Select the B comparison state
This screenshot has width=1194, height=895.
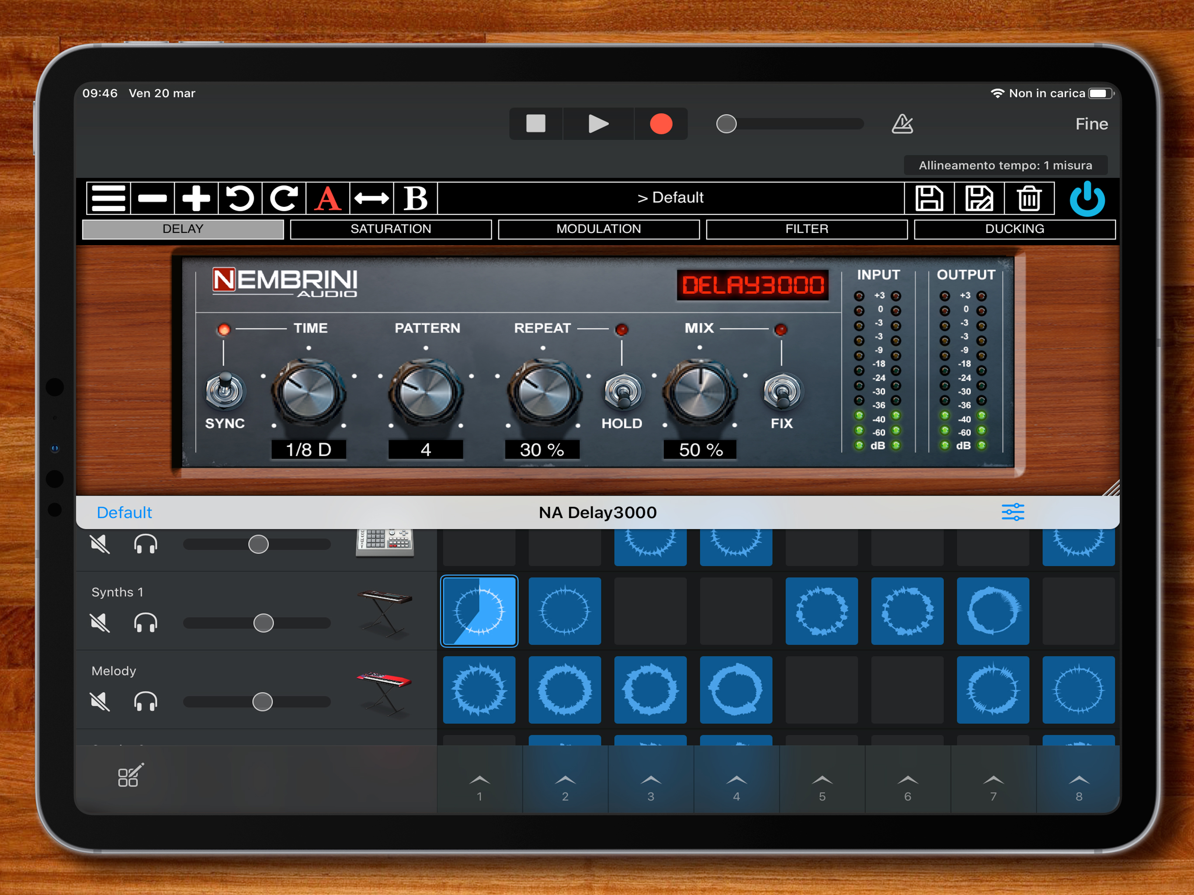(416, 198)
